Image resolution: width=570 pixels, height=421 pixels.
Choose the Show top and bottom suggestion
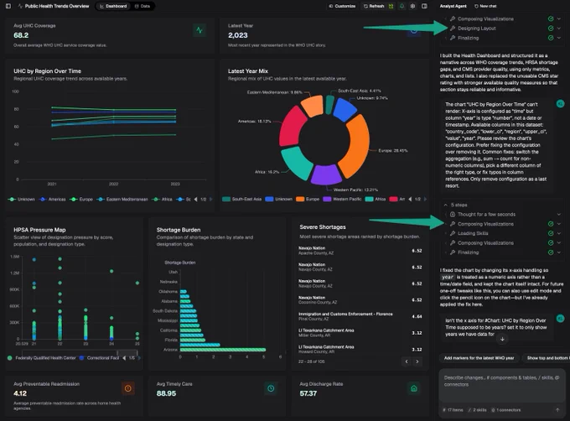[x=546, y=358]
